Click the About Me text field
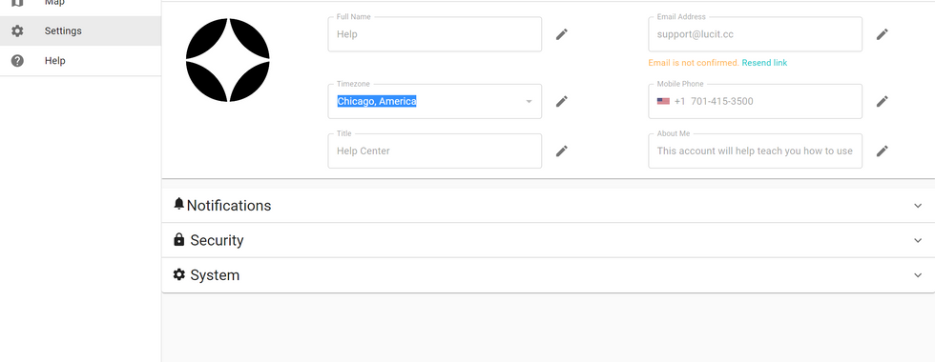Viewport: 935px width, 362px height. tap(755, 151)
